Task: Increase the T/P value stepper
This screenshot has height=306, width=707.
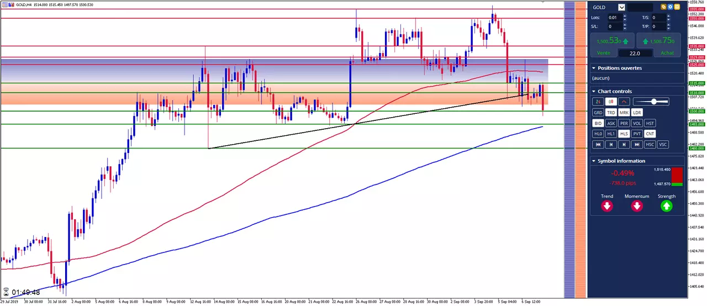Action: click(669, 24)
